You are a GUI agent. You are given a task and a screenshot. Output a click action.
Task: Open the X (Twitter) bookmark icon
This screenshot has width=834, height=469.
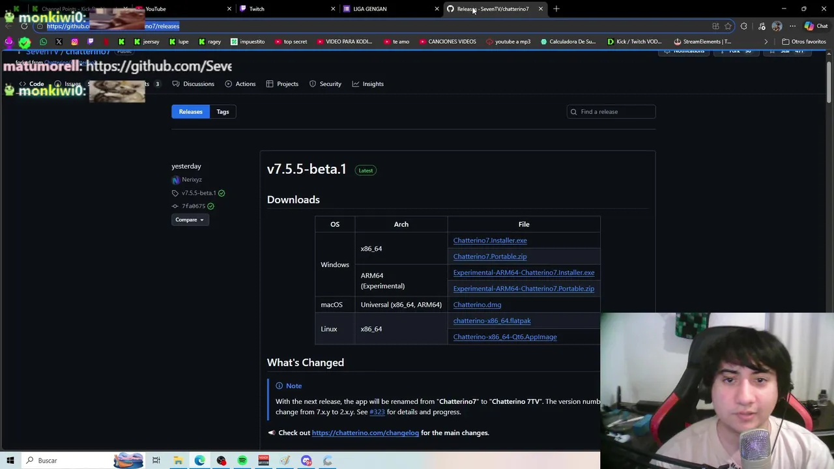click(59, 42)
